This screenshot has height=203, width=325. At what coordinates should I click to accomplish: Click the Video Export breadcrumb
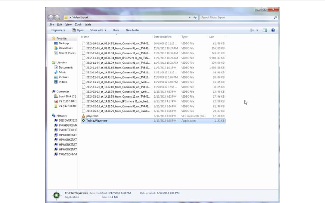(x=80, y=18)
